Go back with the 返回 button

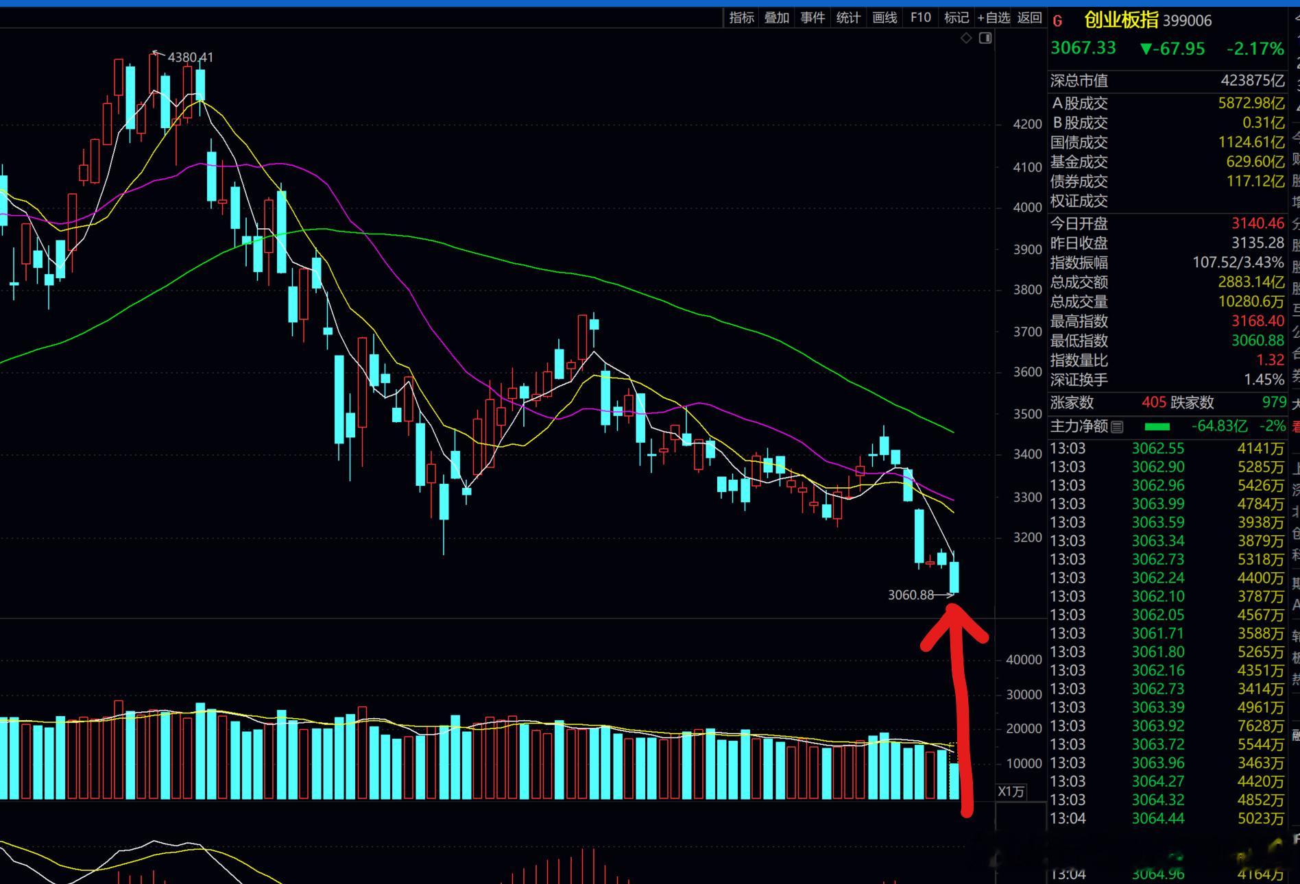pyautogui.click(x=1029, y=18)
